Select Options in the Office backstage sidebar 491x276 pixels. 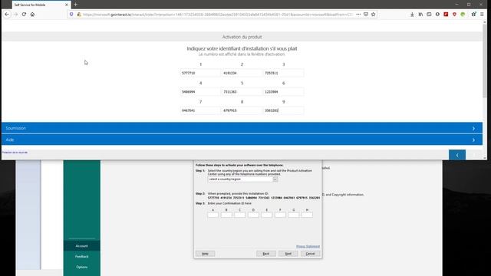(x=82, y=268)
